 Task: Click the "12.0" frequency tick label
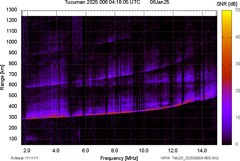coord(173,150)
